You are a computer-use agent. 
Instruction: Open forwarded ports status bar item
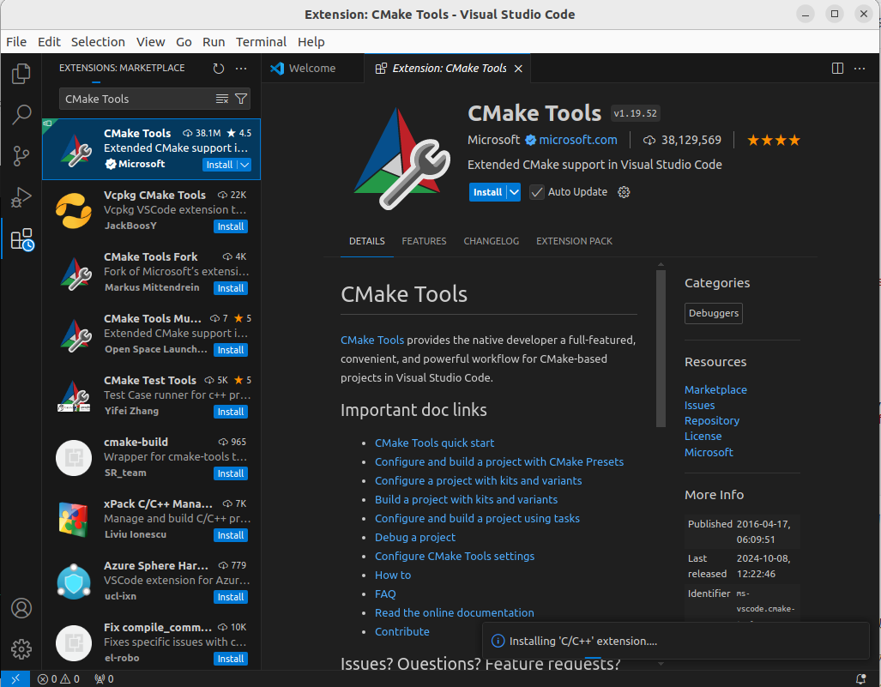pos(104,678)
